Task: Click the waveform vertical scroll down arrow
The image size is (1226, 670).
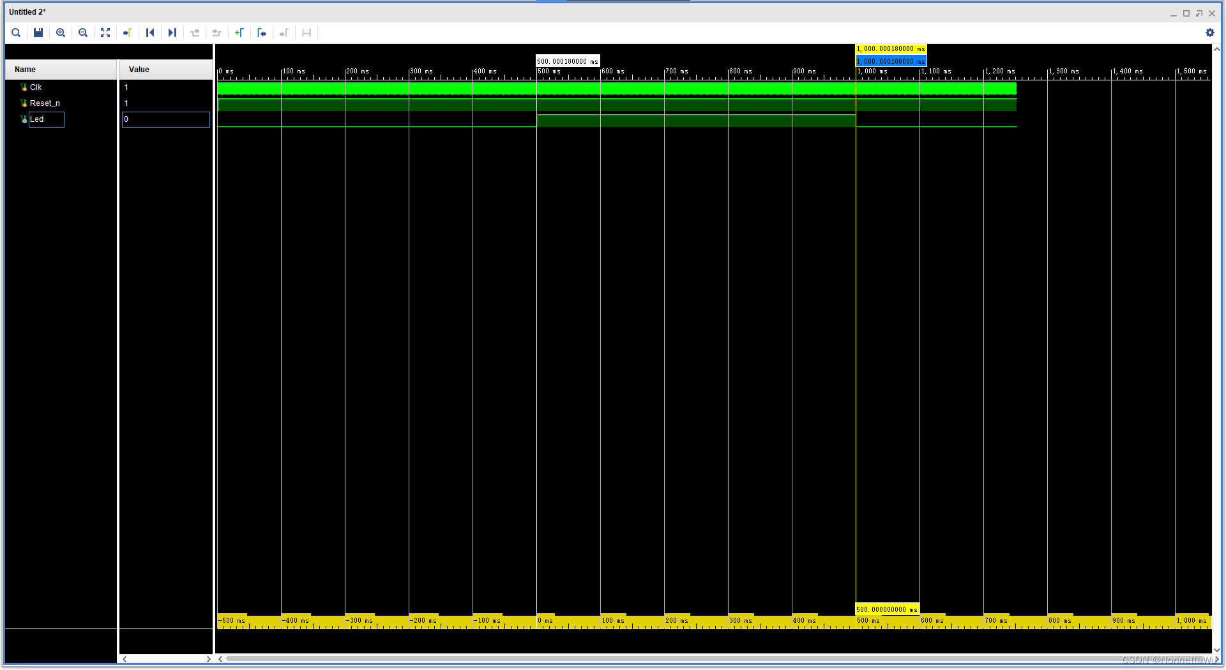Action: tap(1216, 650)
